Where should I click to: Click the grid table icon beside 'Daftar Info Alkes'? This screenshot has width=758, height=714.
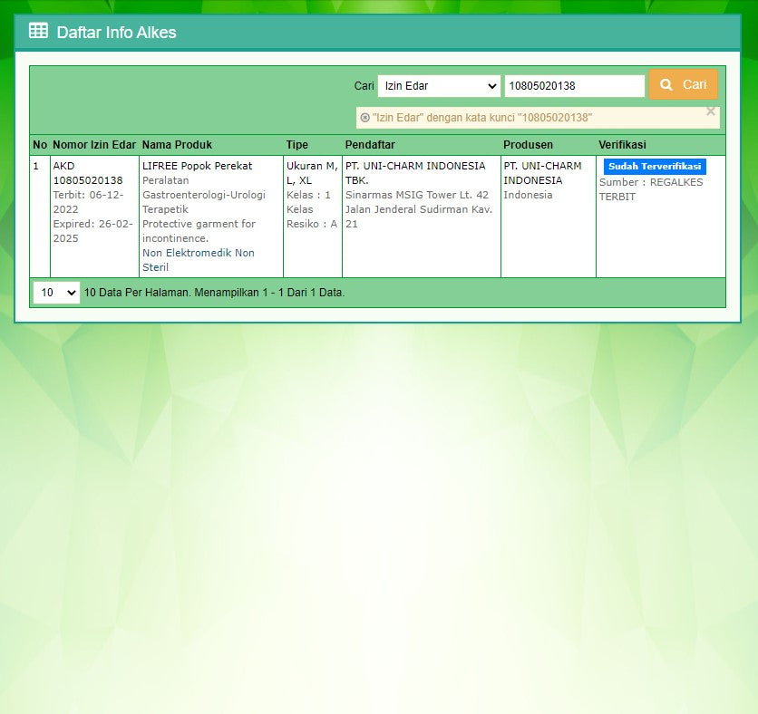pyautogui.click(x=37, y=30)
